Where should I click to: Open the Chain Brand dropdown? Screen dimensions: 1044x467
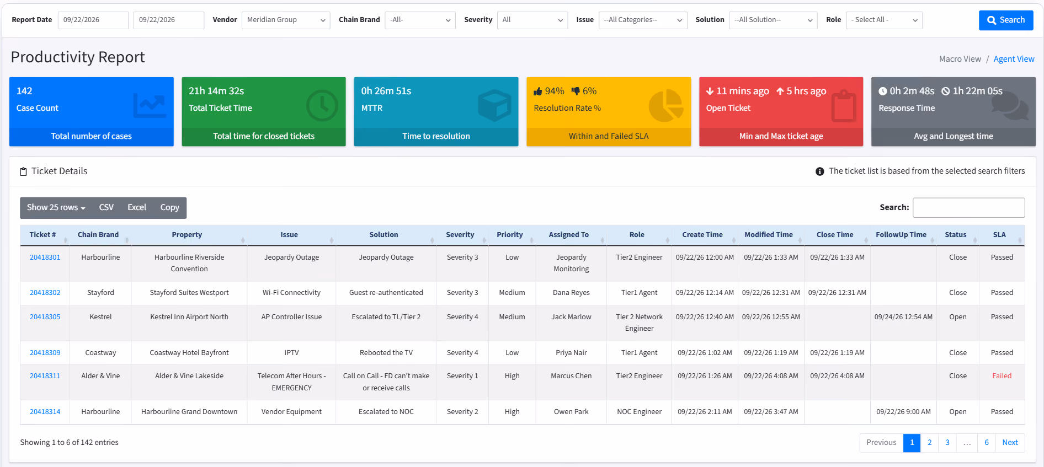[420, 20]
